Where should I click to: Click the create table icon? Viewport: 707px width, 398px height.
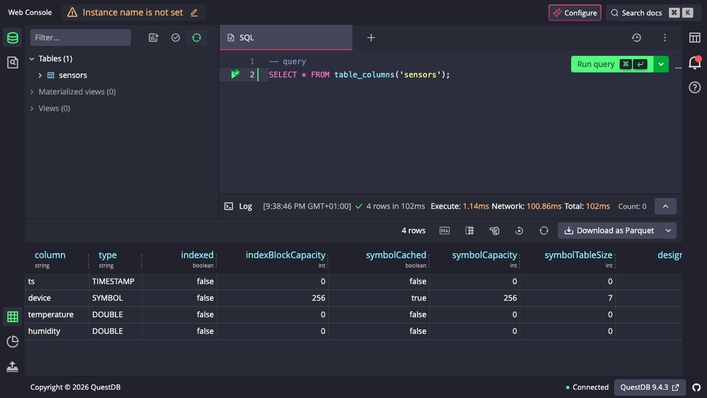point(154,38)
